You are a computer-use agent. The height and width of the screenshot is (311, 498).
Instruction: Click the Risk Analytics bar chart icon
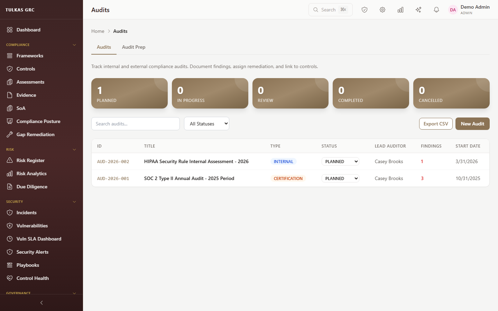pos(10,173)
